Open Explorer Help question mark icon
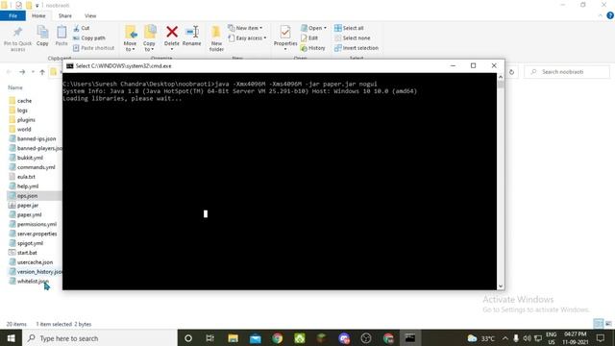 pos(610,15)
